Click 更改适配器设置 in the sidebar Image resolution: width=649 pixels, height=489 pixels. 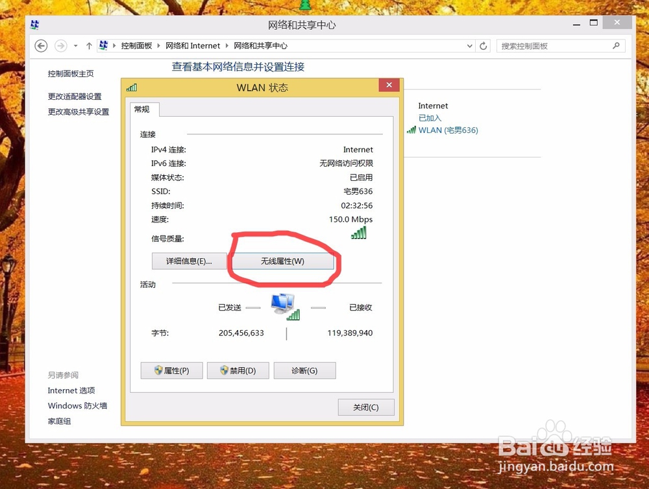76,96
